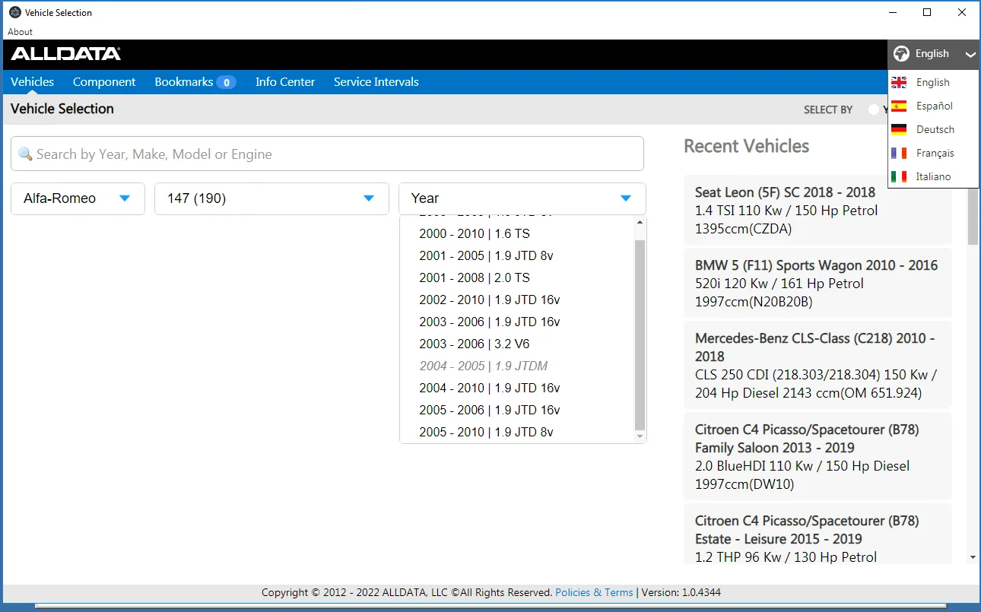Open the Alfa-Romeo make dropdown

pyautogui.click(x=78, y=198)
